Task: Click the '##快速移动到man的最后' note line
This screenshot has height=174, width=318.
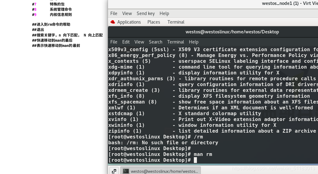Action: (x=52, y=40)
